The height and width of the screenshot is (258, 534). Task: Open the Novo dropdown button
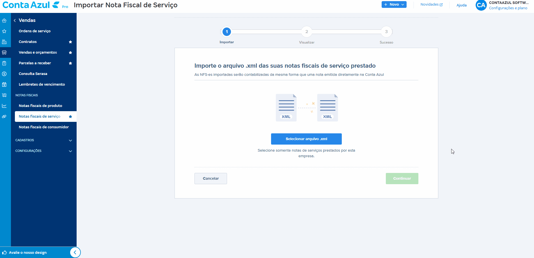(394, 4)
